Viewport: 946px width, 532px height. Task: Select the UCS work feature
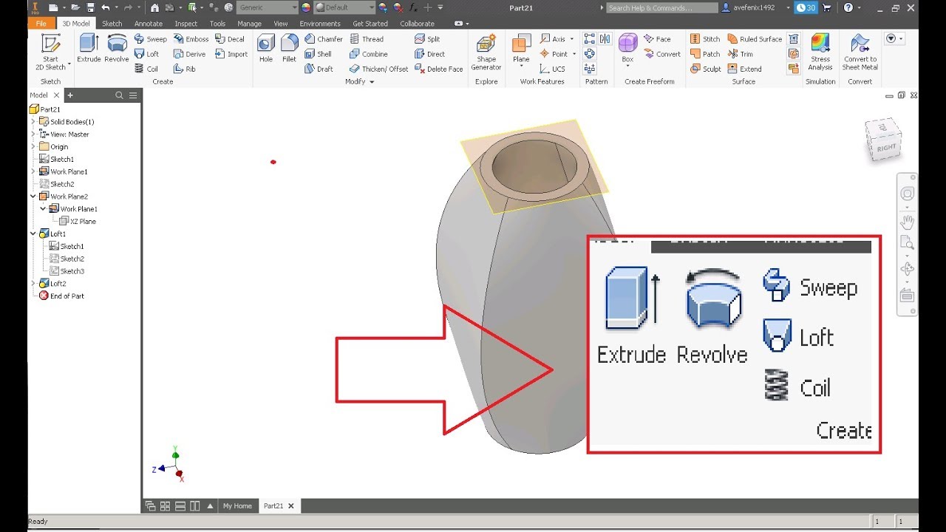552,69
